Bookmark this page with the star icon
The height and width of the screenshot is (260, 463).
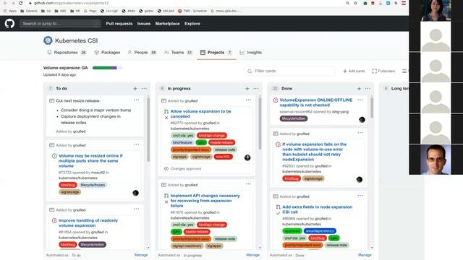(x=355, y=3)
